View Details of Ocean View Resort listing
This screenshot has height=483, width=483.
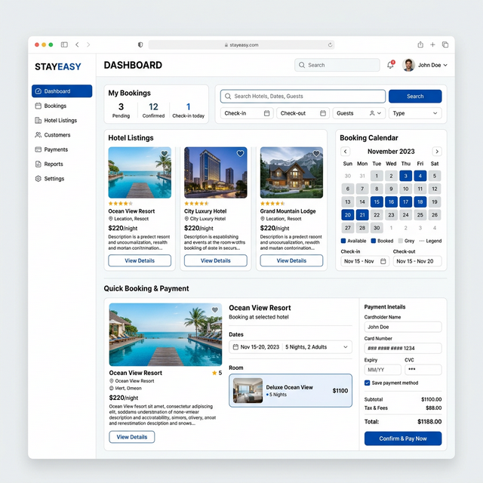pyautogui.click(x=140, y=260)
